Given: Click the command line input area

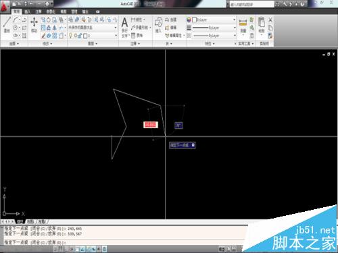Looking at the screenshot, I should (x=124, y=242).
